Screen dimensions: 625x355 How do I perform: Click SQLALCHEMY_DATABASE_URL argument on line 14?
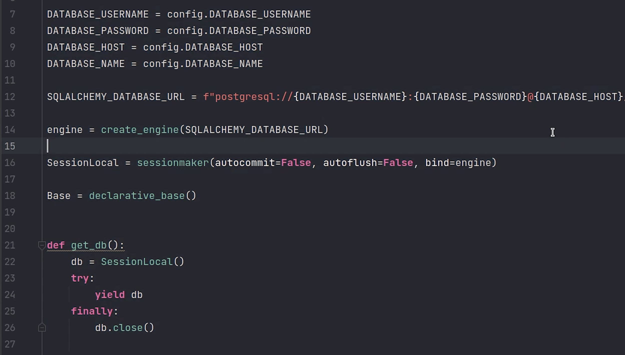[254, 130]
